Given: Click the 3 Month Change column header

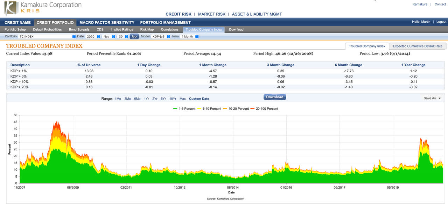Looking at the screenshot, I should 281,65.
